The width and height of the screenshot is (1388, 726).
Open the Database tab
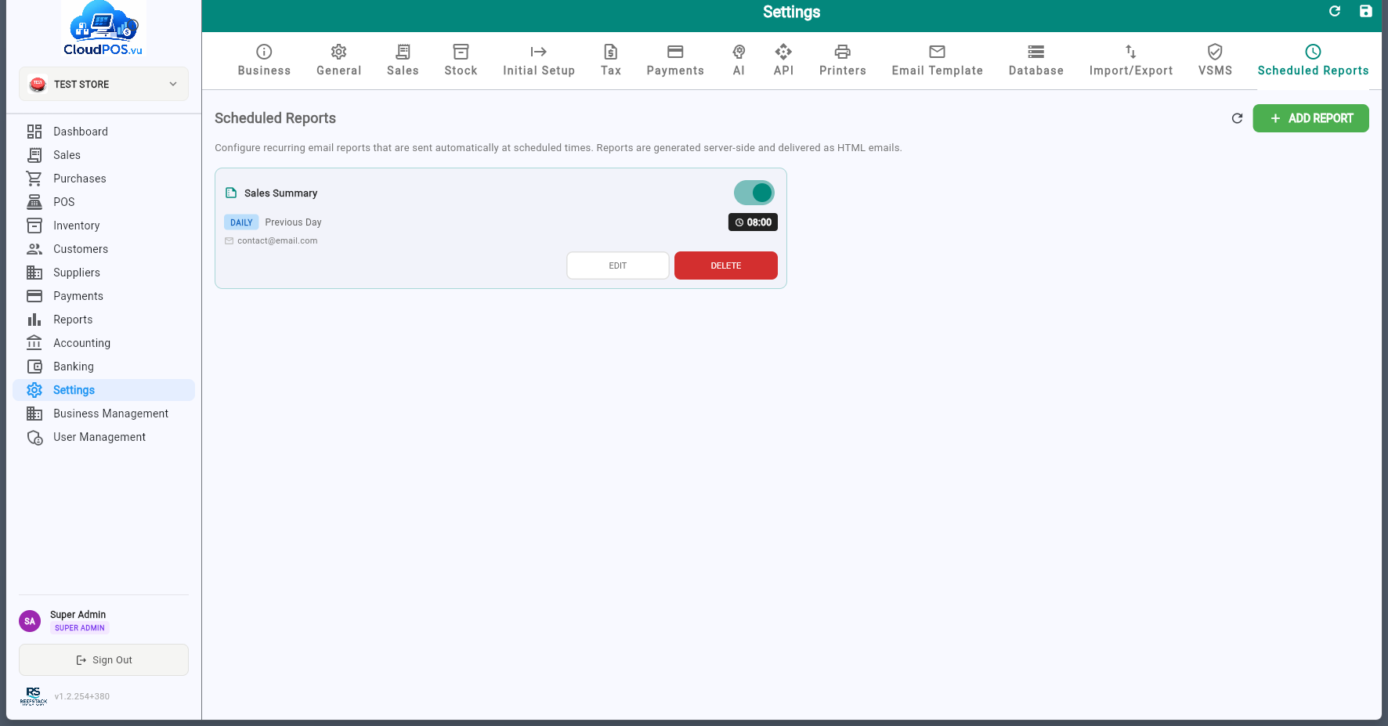[1036, 60]
